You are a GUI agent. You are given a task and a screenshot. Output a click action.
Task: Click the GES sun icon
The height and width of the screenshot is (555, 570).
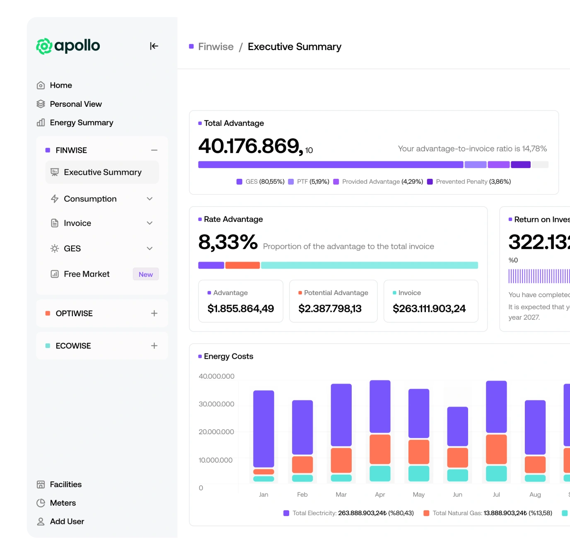[55, 248]
